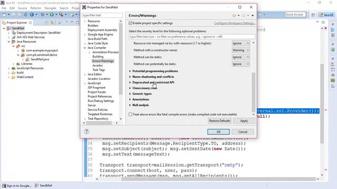The width and height of the screenshot is (337, 189).
Task: Open the Edit menu
Action: point(12,8)
